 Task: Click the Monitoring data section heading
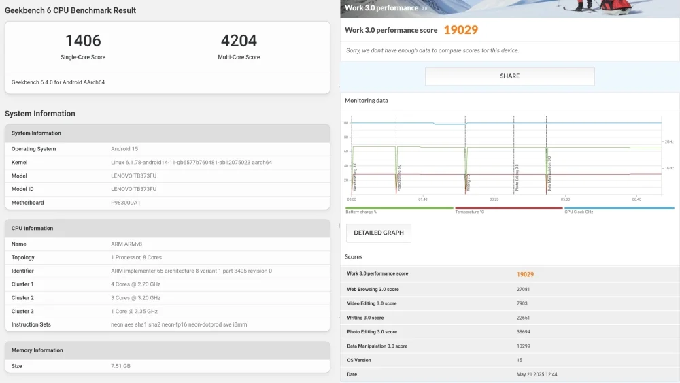click(367, 101)
